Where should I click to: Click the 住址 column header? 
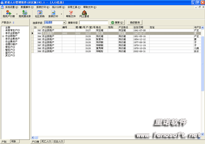coord(172,27)
